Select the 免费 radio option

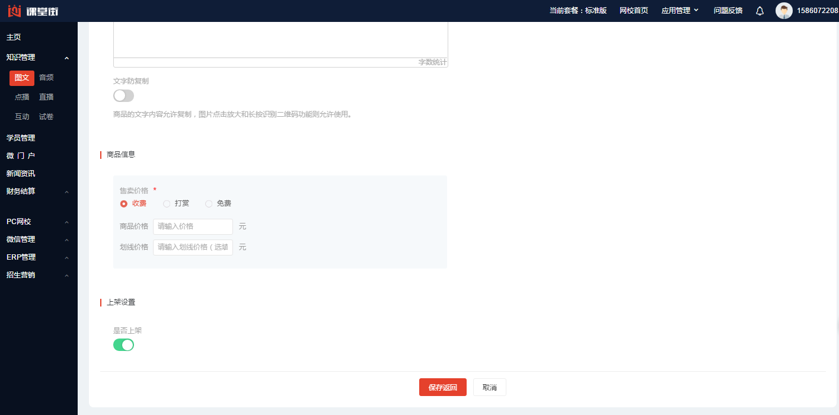coord(209,203)
